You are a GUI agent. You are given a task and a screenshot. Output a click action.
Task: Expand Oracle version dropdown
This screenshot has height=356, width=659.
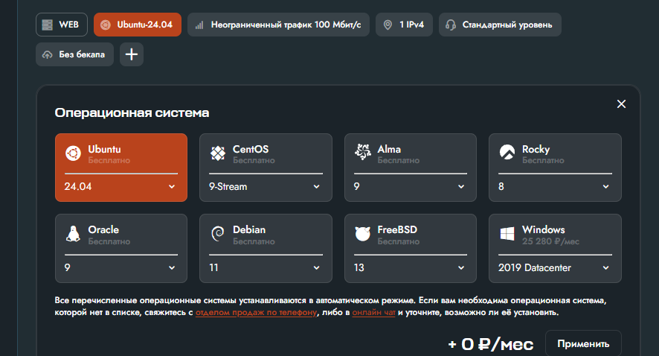coord(121,267)
